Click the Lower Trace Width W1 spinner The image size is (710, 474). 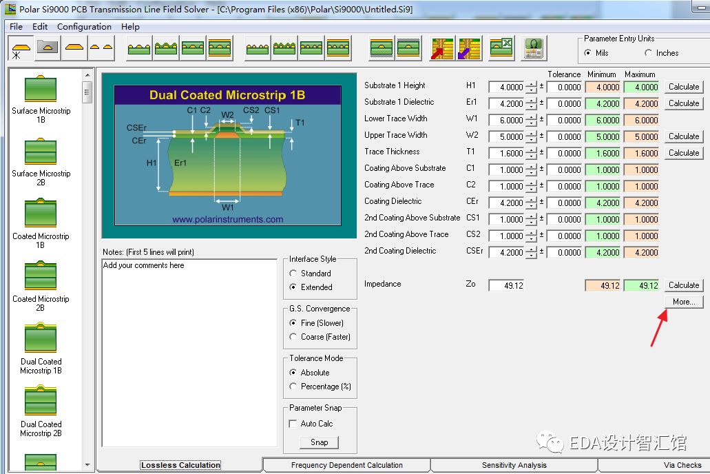click(531, 120)
